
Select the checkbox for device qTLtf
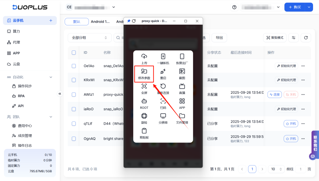click(74, 123)
